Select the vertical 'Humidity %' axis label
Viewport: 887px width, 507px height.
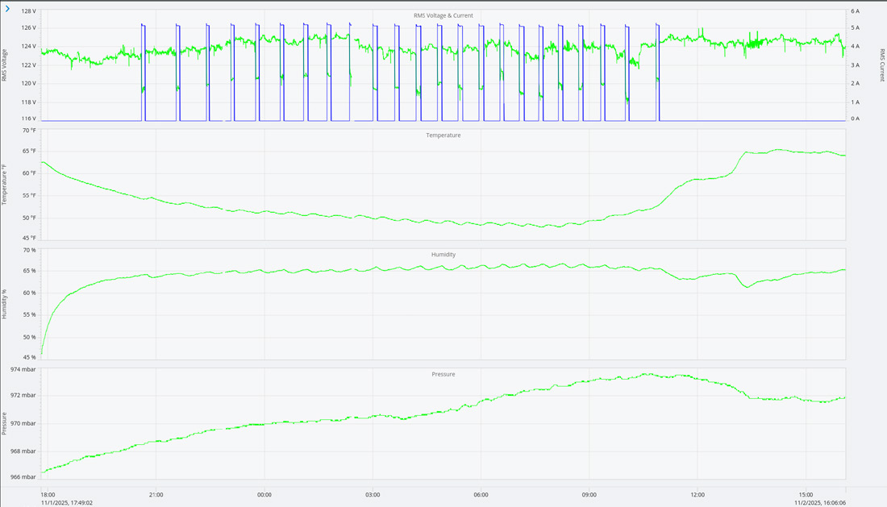(x=5, y=304)
